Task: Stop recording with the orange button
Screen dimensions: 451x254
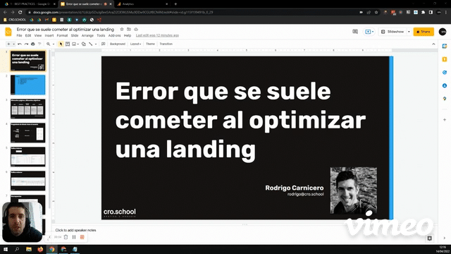Action: tap(82, 237)
